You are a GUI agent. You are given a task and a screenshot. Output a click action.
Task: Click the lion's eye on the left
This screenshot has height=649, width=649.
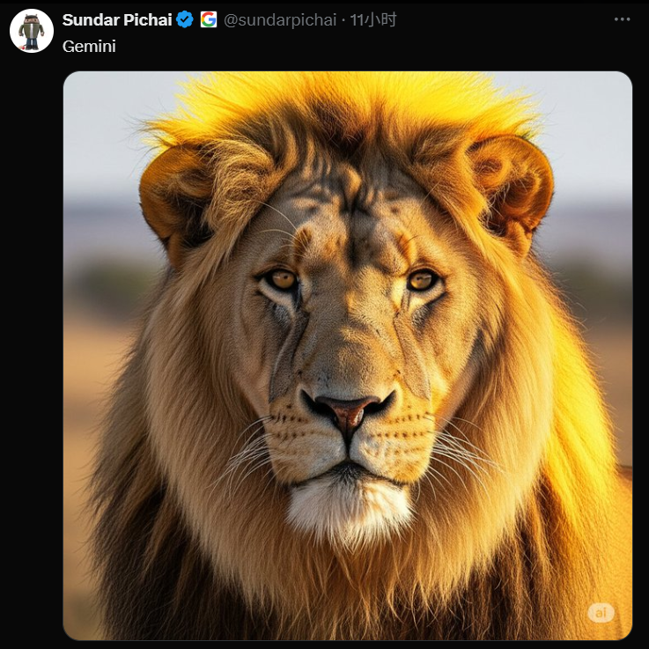(282, 280)
